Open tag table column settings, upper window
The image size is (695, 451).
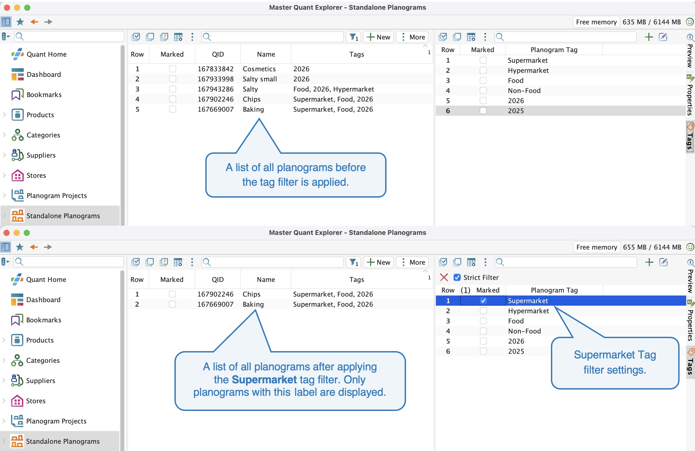tap(471, 37)
